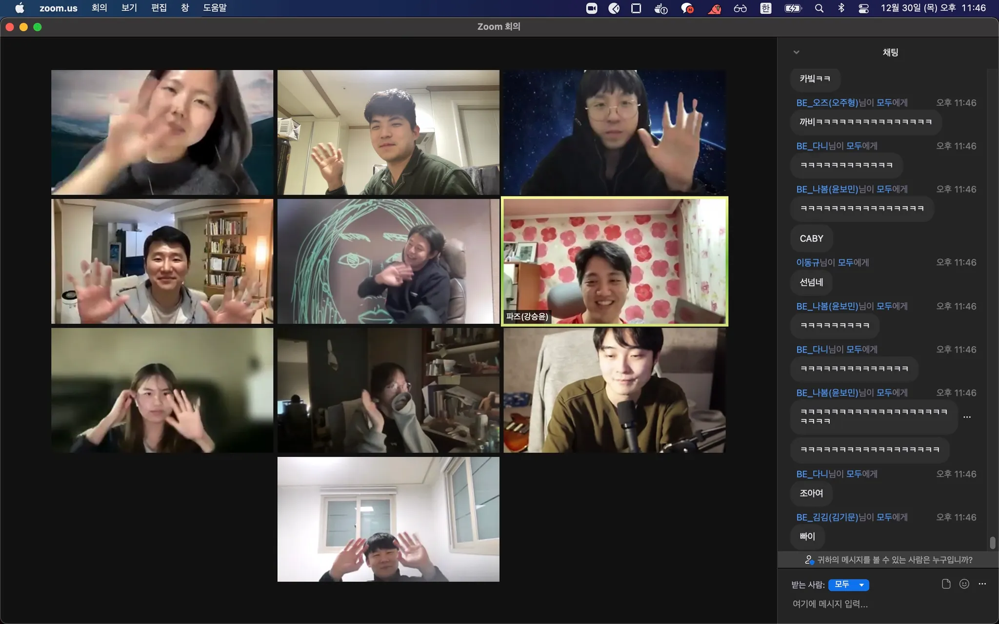Click the glasses icon in menu bar
999x624 pixels.
click(740, 8)
